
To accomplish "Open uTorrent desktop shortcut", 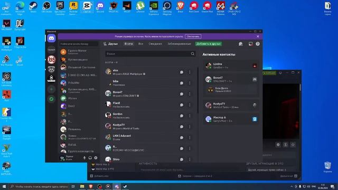I will tap(140, 7).
